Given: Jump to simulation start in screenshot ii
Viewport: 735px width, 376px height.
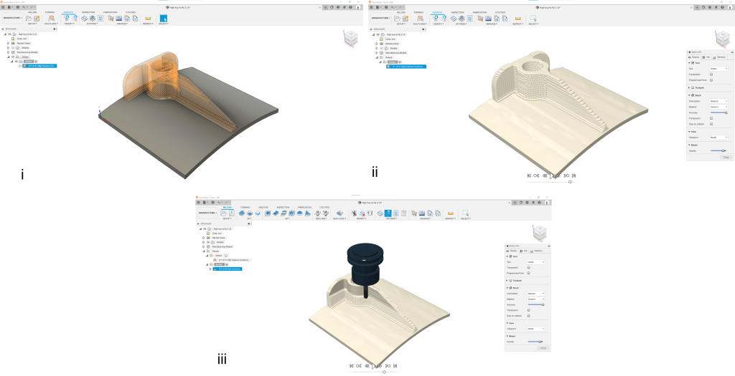Looking at the screenshot, I should 529,176.
